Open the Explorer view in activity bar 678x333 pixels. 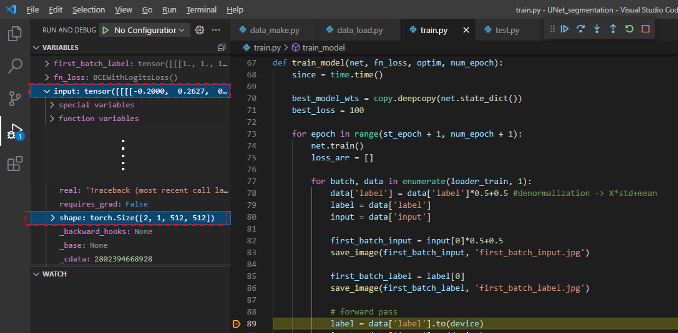(x=15, y=34)
